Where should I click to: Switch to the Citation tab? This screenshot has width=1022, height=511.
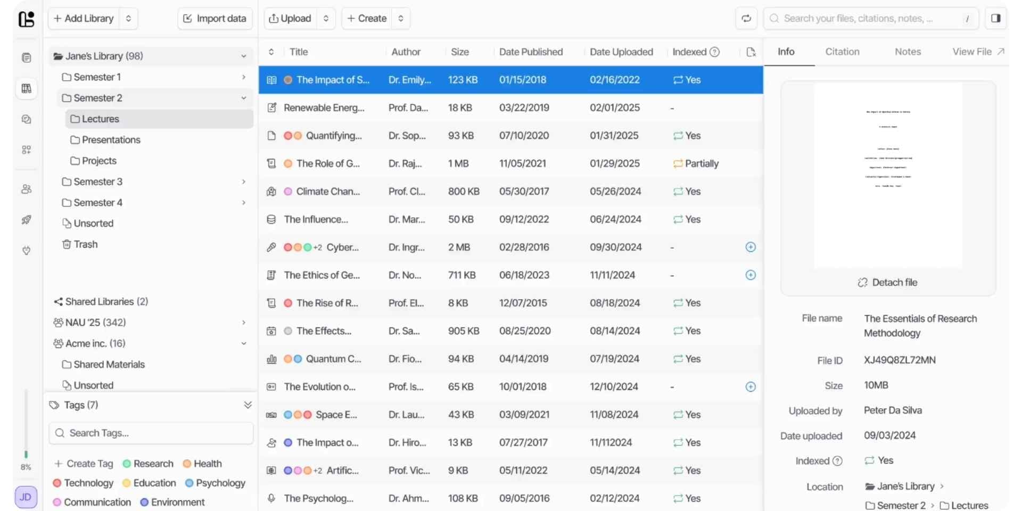842,52
